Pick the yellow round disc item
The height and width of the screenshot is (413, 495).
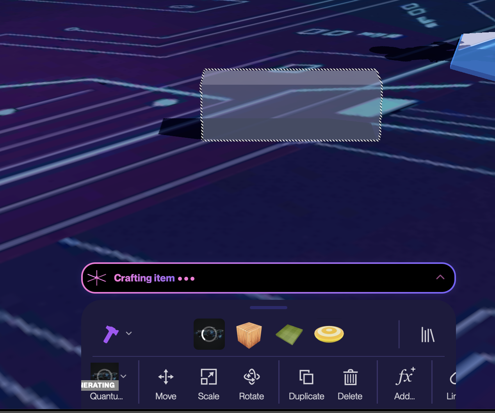[329, 334]
